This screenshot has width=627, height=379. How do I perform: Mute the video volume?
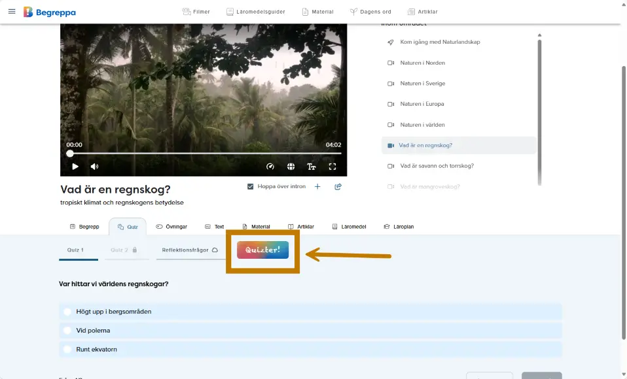pyautogui.click(x=94, y=167)
